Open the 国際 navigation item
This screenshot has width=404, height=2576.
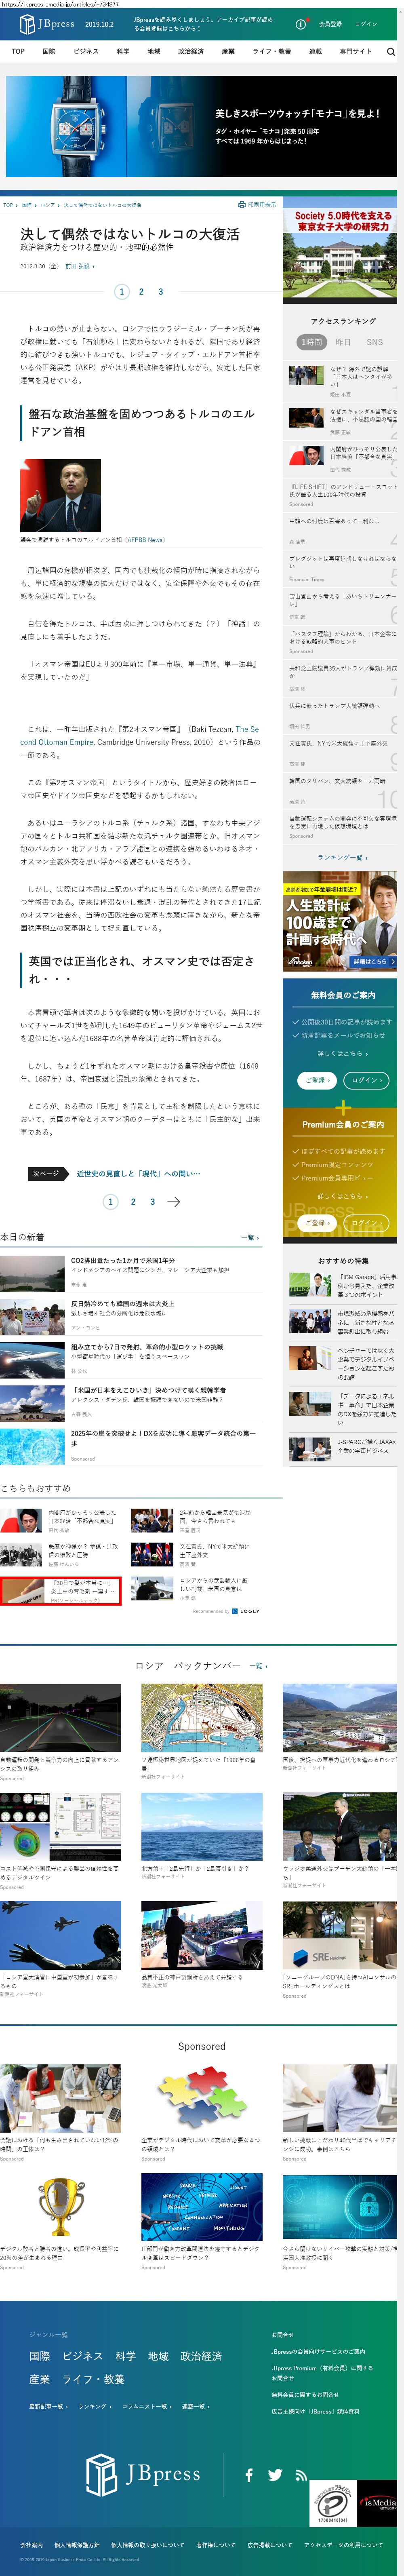[x=48, y=51]
